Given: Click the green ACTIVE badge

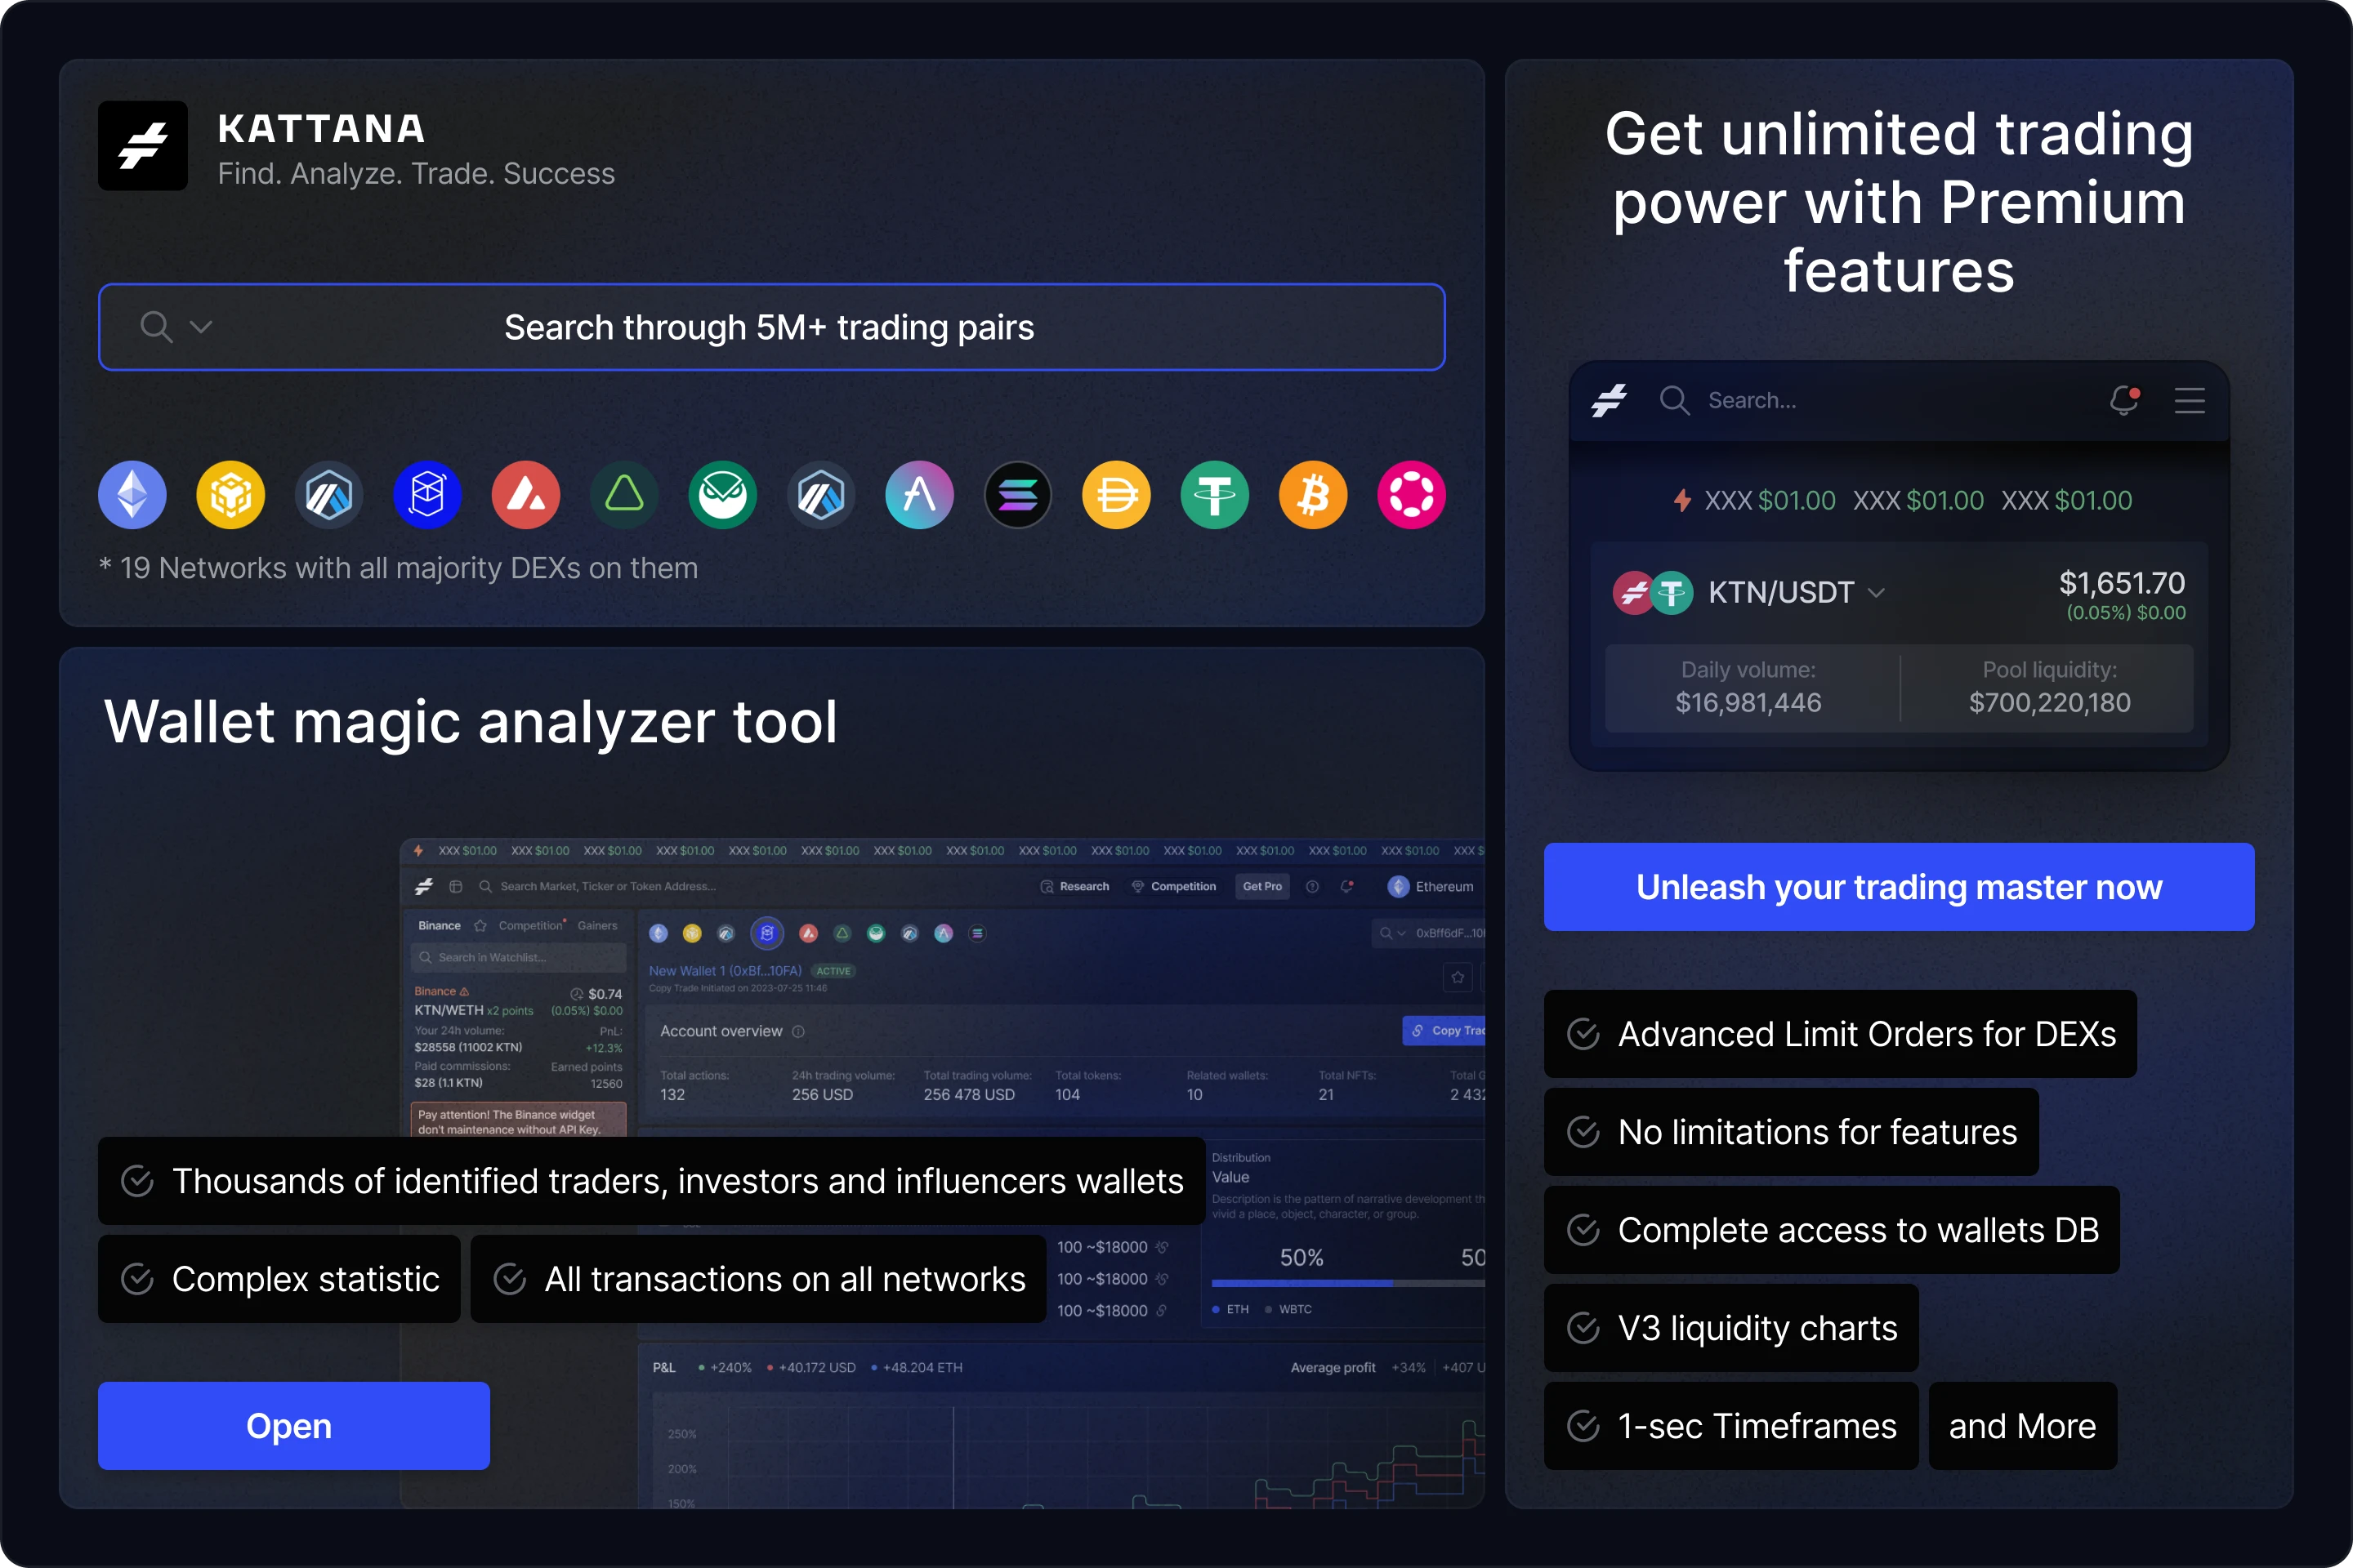Looking at the screenshot, I should (833, 971).
